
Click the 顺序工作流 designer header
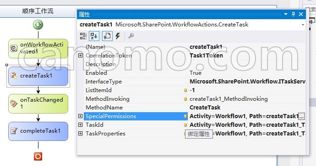click(38, 11)
